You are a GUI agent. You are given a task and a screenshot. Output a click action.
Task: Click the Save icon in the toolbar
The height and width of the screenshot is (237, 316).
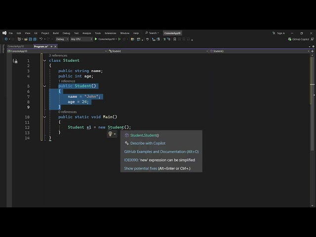[x=31, y=39]
